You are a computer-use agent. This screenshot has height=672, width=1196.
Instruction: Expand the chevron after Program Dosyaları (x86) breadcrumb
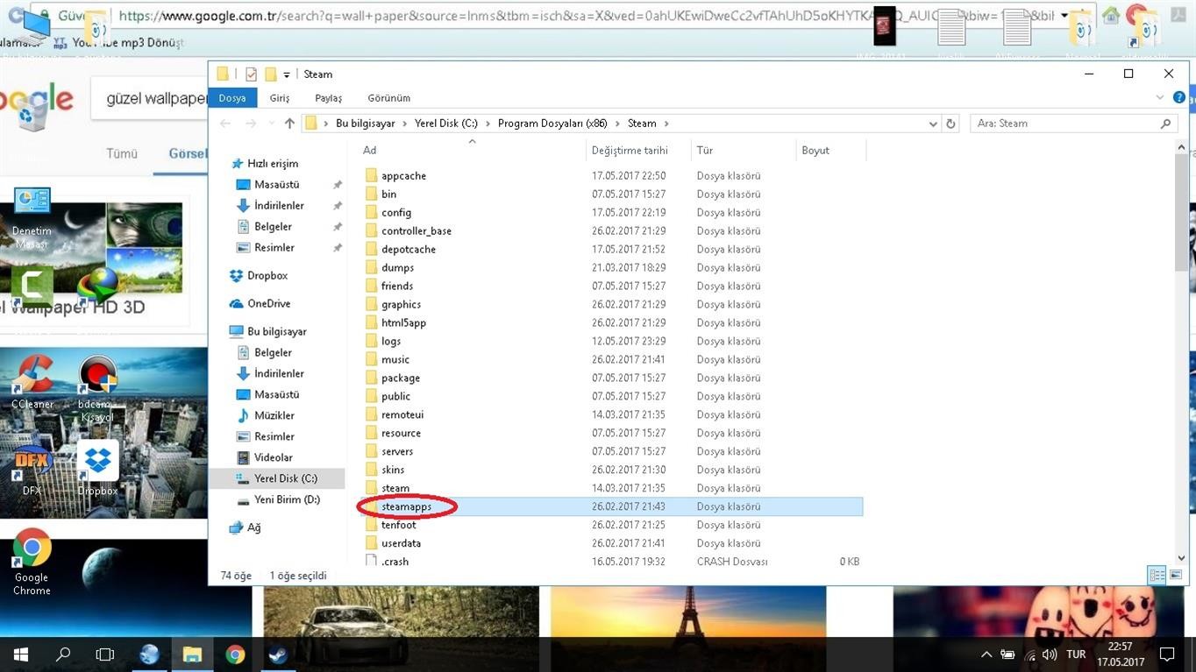pos(618,124)
